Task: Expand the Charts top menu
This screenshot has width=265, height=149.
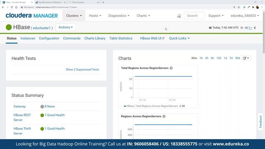Action: point(143,16)
